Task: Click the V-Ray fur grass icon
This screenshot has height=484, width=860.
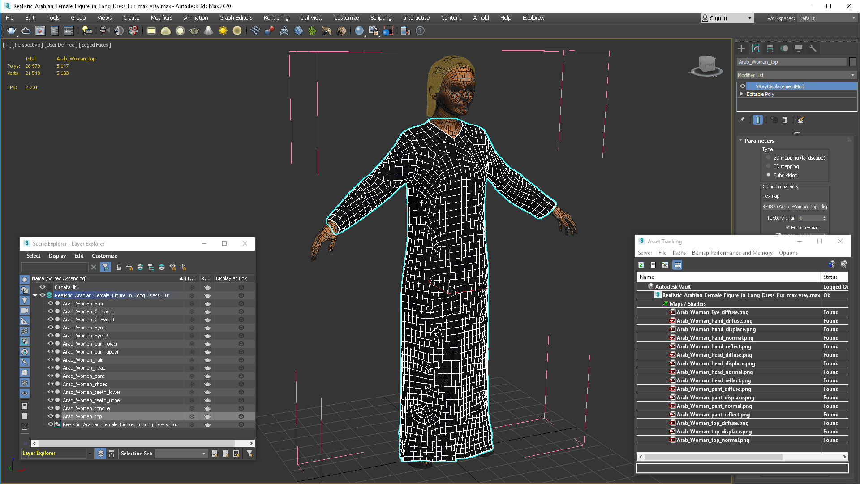Action: (x=312, y=30)
